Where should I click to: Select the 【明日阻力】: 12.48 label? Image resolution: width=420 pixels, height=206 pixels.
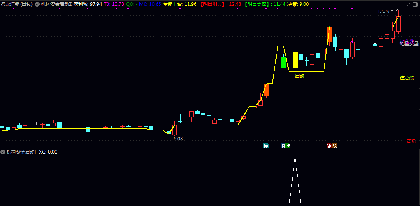point(220,4)
